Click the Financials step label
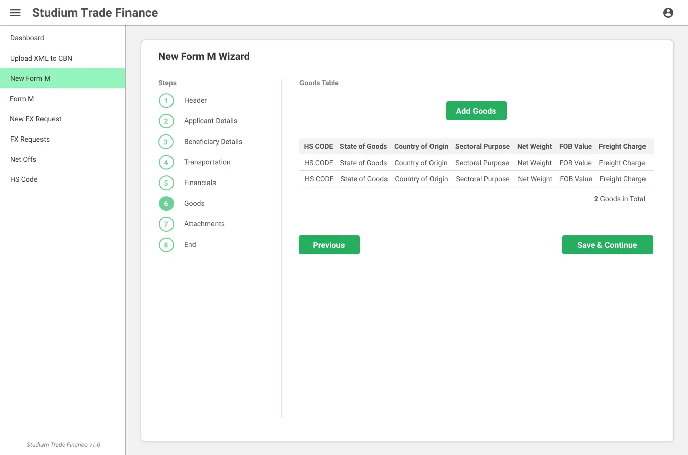This screenshot has height=455, width=688. point(200,183)
